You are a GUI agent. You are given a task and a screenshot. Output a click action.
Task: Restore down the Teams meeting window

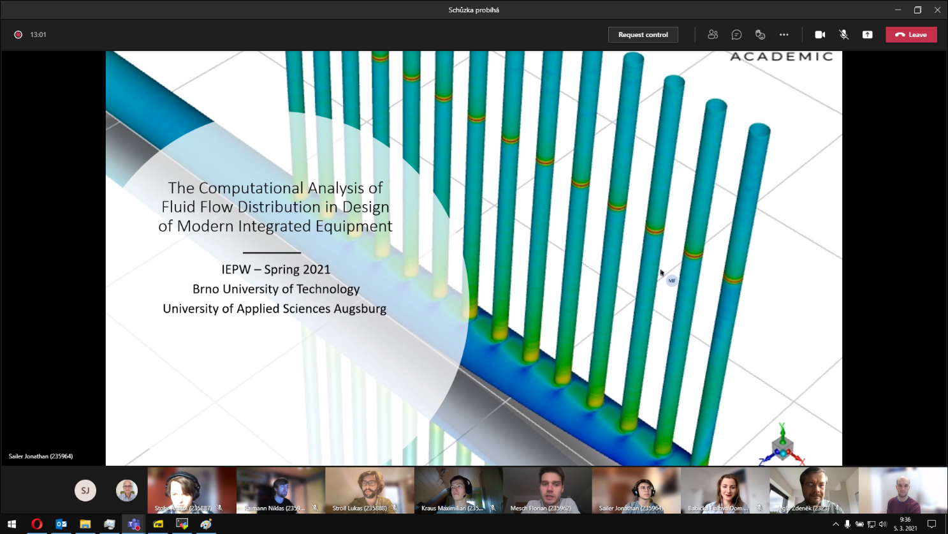pos(917,10)
